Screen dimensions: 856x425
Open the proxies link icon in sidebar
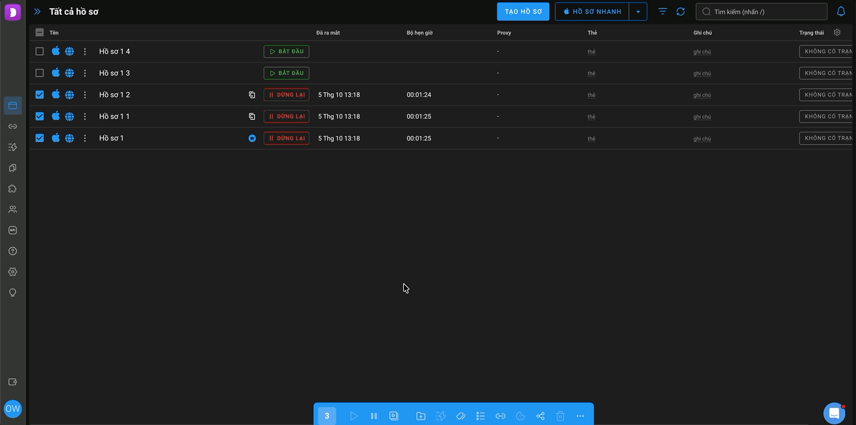pos(12,126)
